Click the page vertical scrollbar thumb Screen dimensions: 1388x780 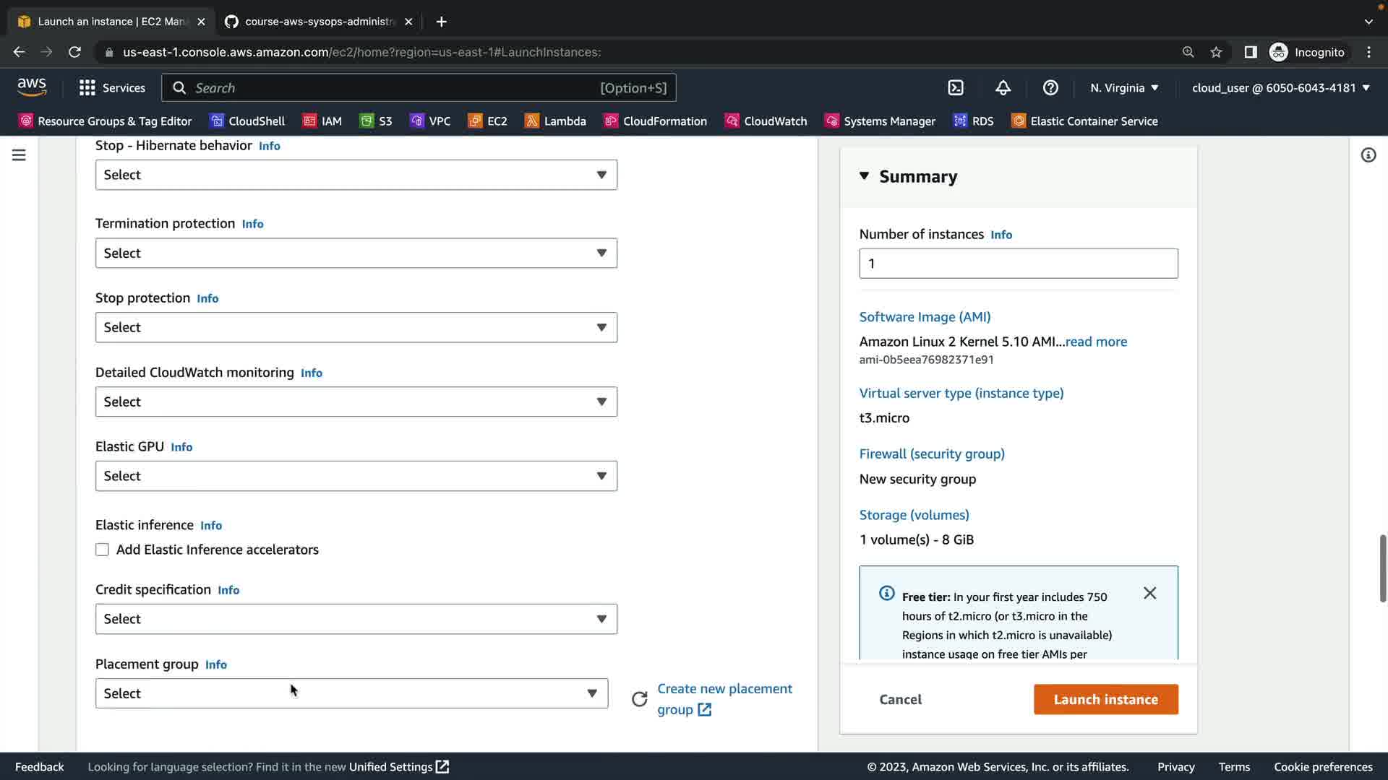pyautogui.click(x=1382, y=568)
